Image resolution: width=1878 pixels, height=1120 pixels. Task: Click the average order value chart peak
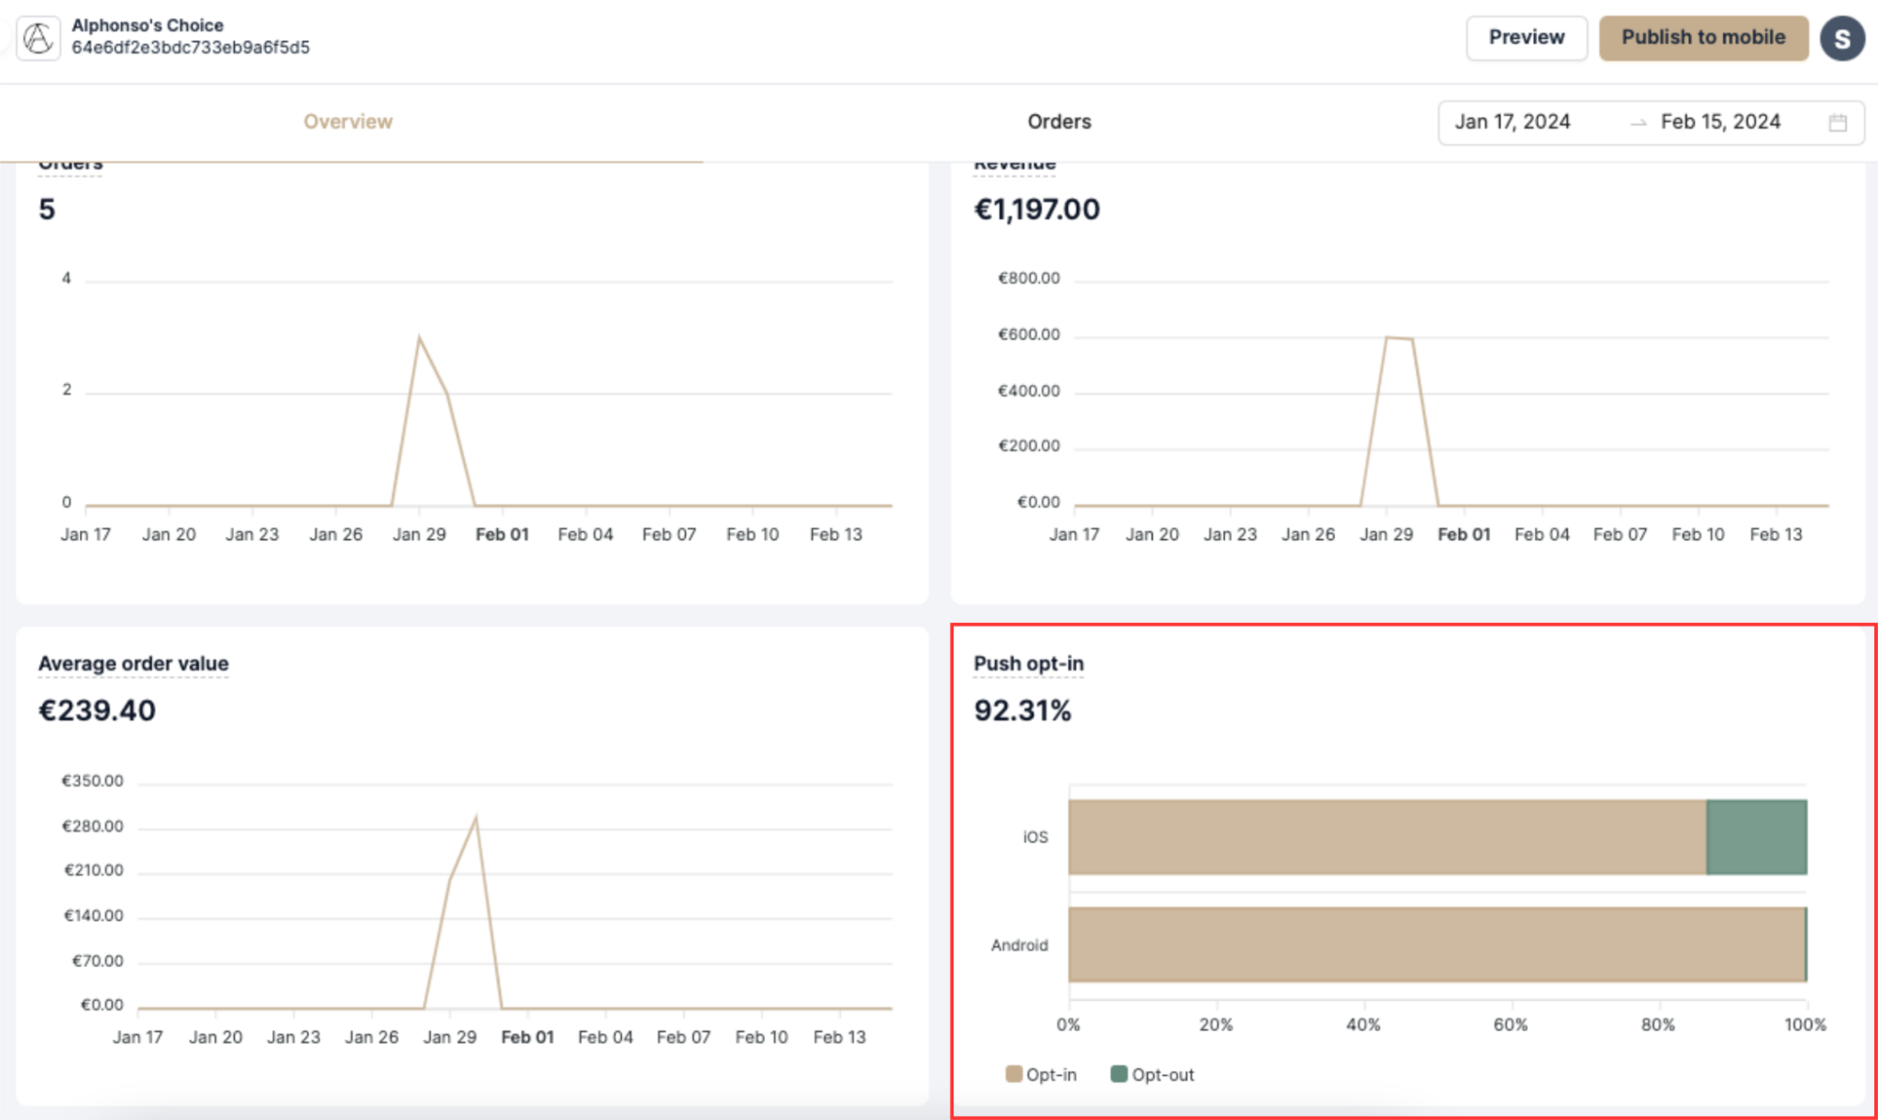tap(476, 818)
